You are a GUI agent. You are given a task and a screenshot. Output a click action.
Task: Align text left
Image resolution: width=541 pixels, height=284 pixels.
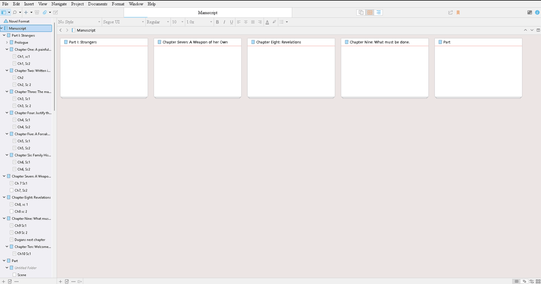pyautogui.click(x=239, y=22)
